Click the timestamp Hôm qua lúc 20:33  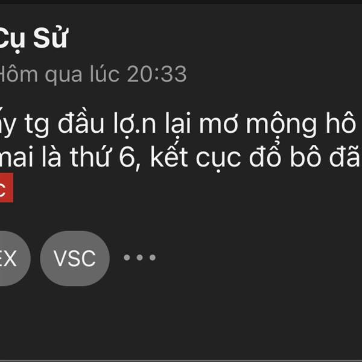tap(92, 74)
